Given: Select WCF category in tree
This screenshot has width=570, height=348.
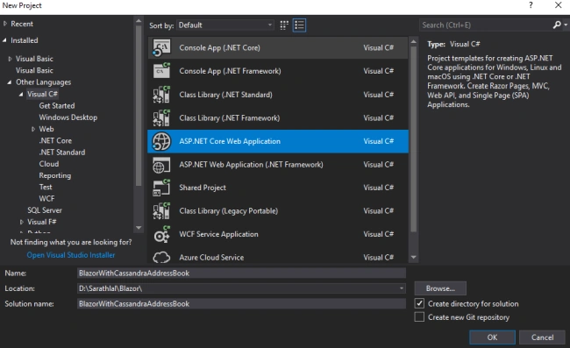Looking at the screenshot, I should click(x=46, y=199).
